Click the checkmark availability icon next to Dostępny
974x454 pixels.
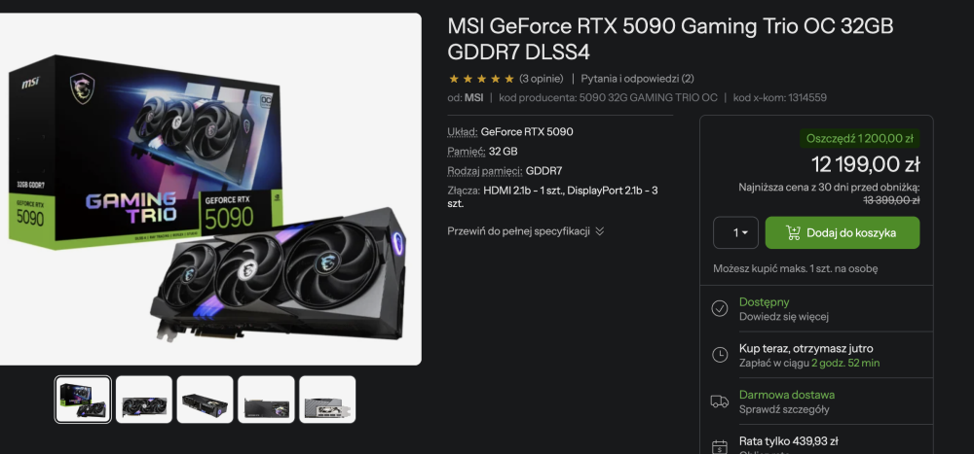[720, 308]
